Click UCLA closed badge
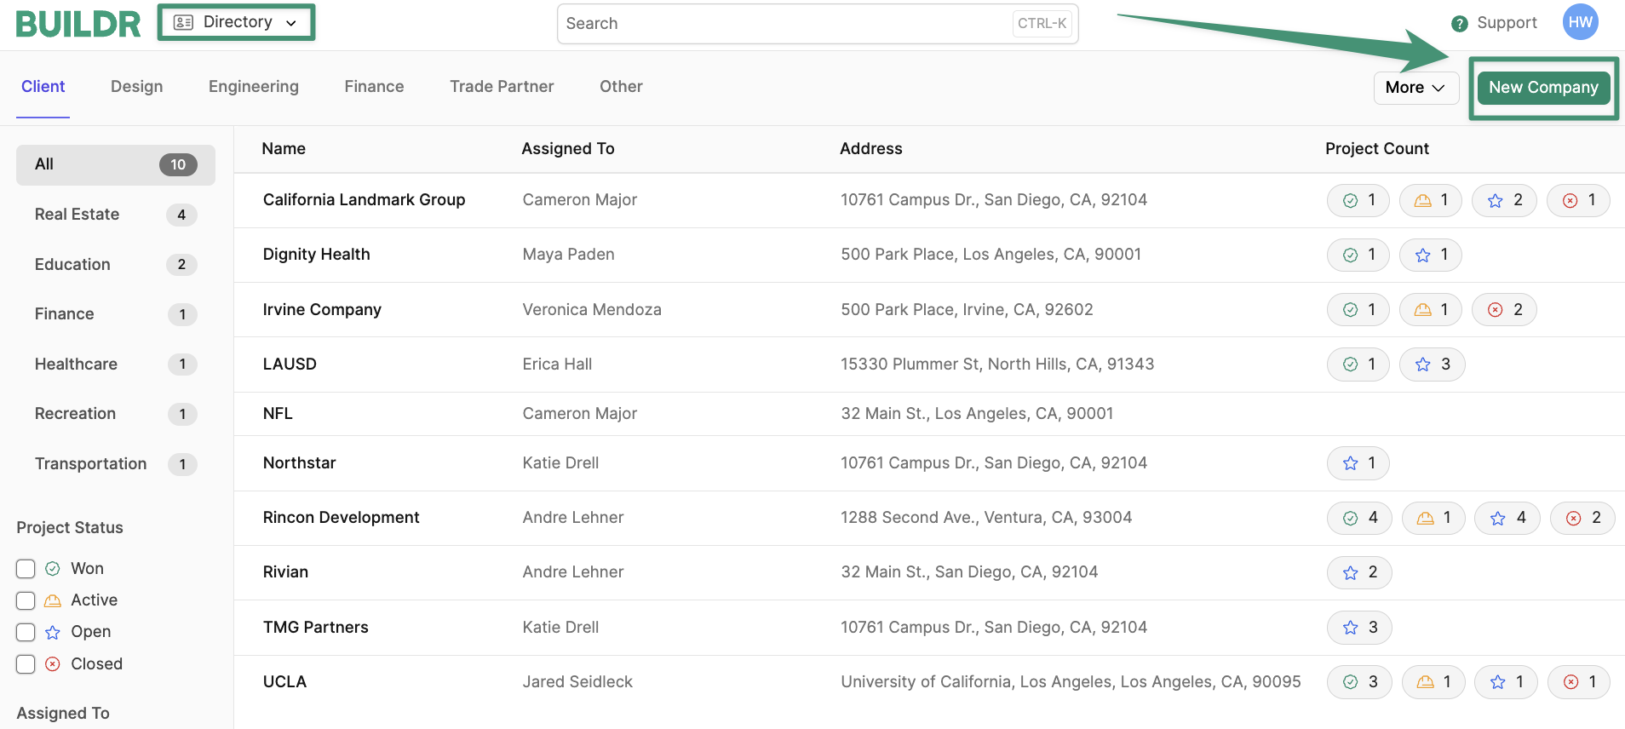Image resolution: width=1625 pixels, height=729 pixels. (x=1579, y=682)
